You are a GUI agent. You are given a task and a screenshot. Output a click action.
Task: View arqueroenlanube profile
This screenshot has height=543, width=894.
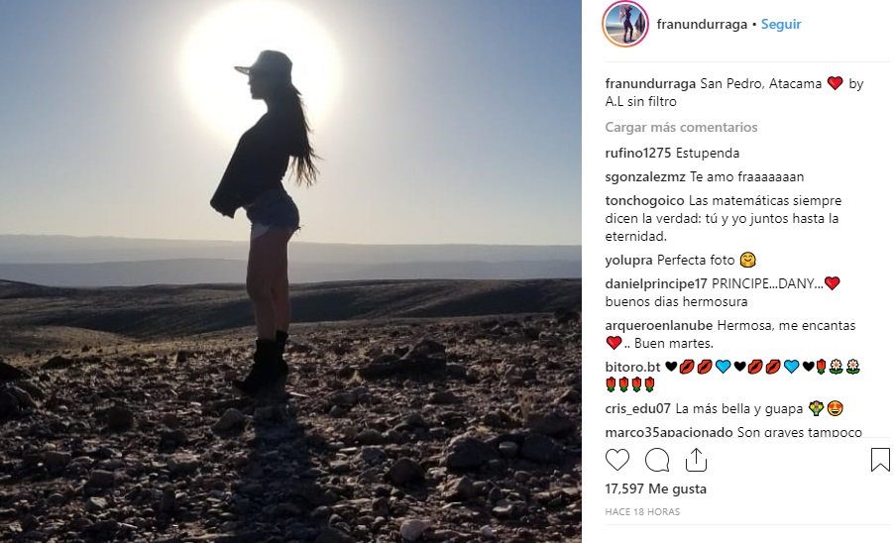(x=658, y=325)
